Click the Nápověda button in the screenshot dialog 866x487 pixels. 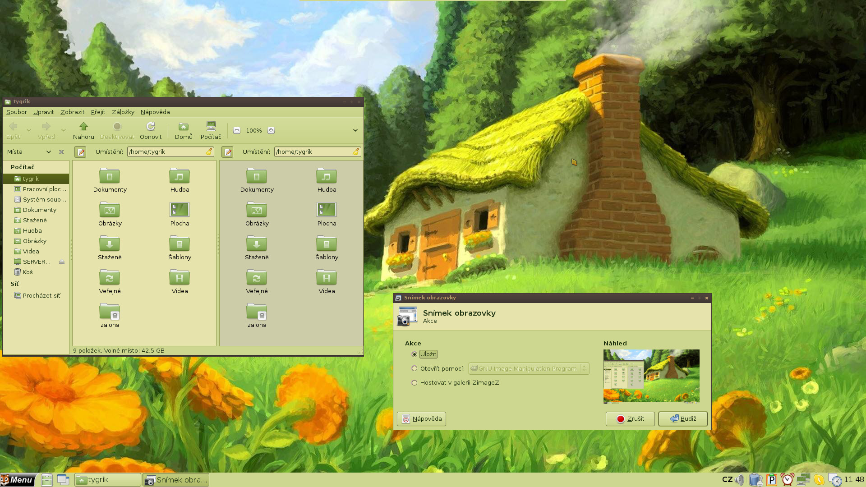421,418
